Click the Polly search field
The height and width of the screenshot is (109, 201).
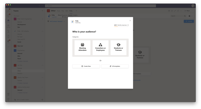177,16
